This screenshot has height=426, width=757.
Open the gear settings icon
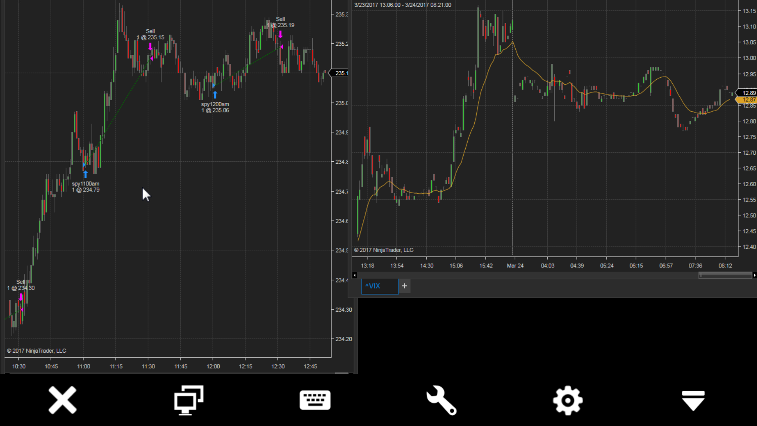(567, 400)
